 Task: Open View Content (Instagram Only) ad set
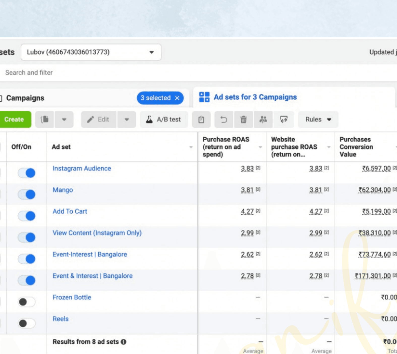click(x=97, y=233)
